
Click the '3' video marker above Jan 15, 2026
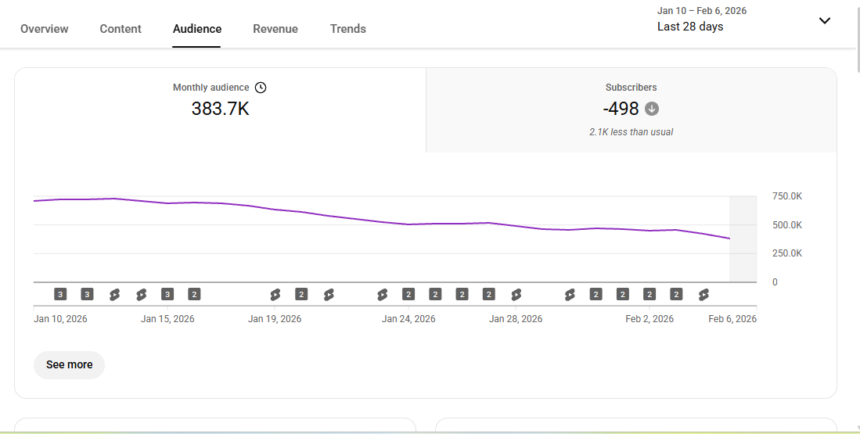click(x=167, y=294)
